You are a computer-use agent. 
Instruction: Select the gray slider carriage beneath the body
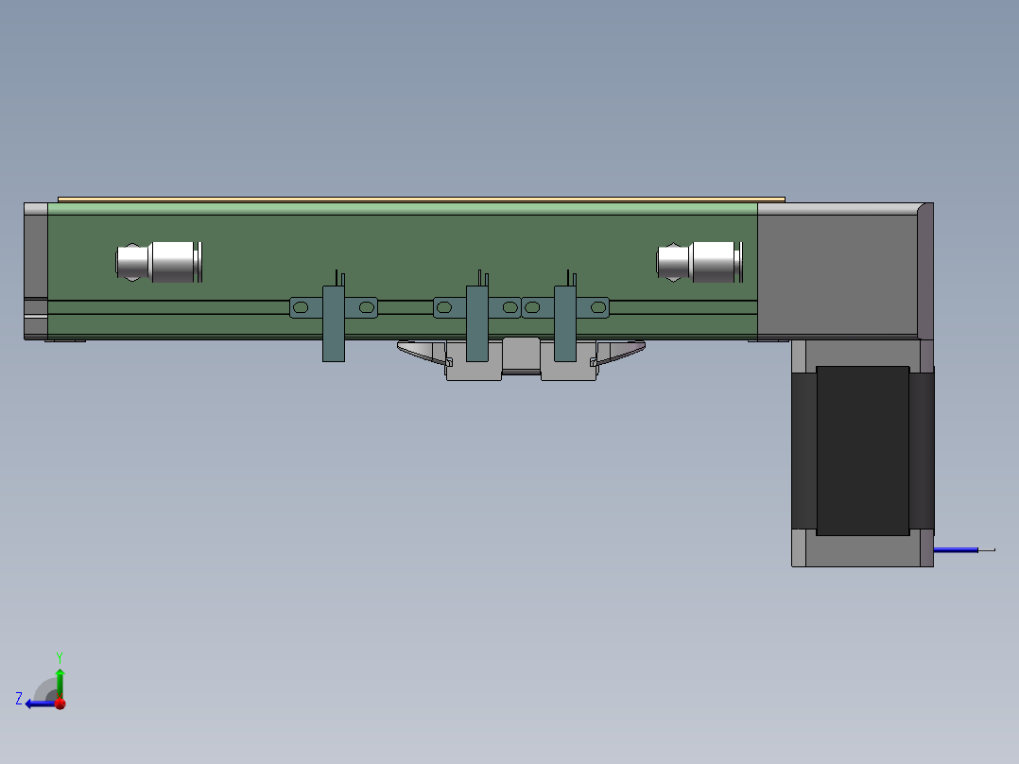(521, 361)
